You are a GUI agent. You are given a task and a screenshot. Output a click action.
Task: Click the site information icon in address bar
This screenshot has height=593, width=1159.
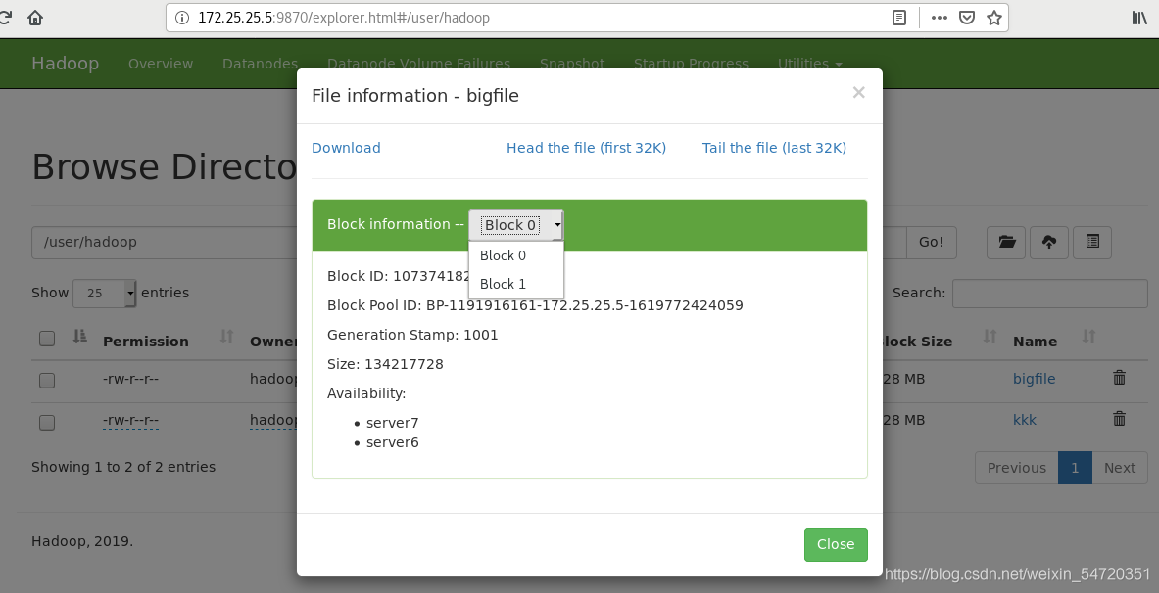pos(182,18)
